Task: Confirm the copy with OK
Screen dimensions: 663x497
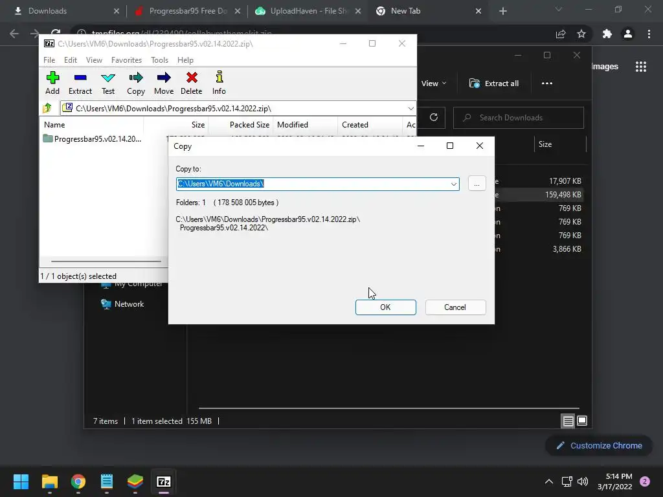Action: coord(386,307)
